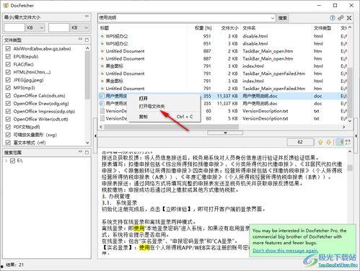The width and height of the screenshot is (360, 271).
Task: Open the help manual question-mark icon
Action: pyautogui.click(x=333, y=18)
